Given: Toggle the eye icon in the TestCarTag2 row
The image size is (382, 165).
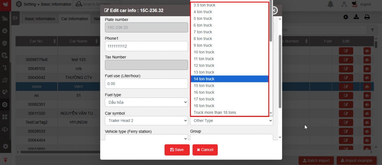Looking at the screenshot, I should tap(367, 122).
